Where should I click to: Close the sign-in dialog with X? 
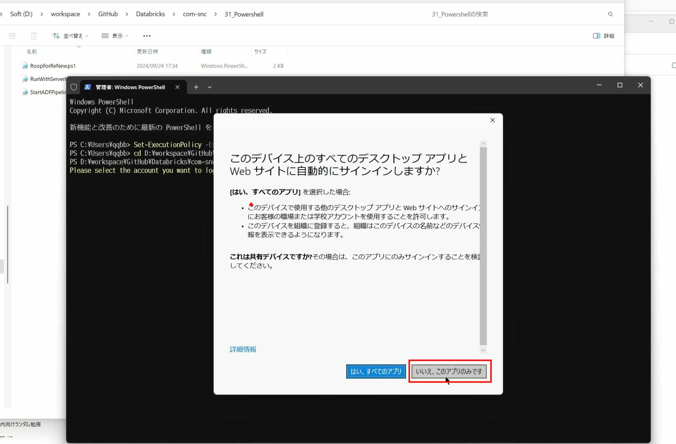492,120
